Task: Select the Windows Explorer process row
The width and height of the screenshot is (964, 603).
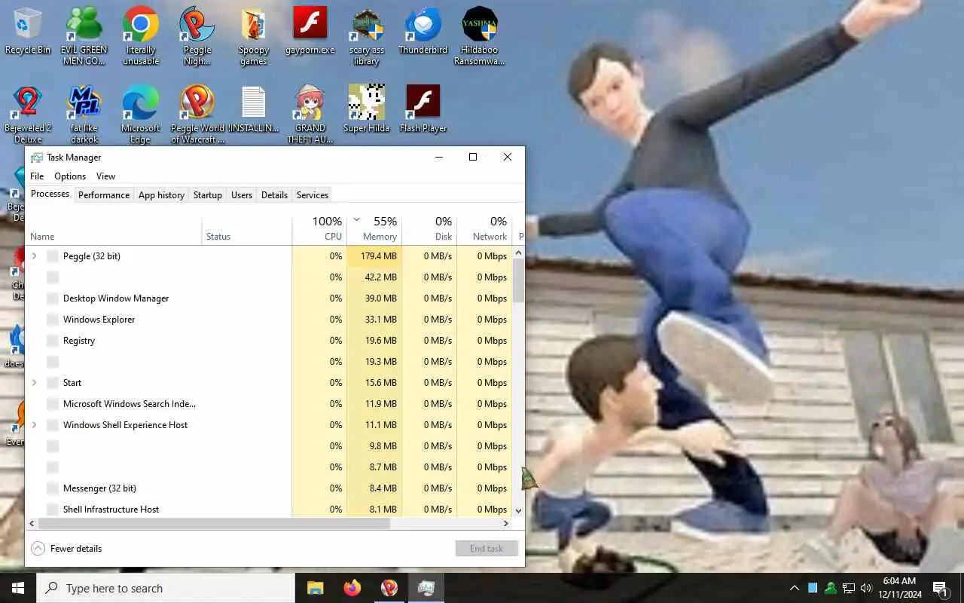Action: pyautogui.click(x=269, y=320)
